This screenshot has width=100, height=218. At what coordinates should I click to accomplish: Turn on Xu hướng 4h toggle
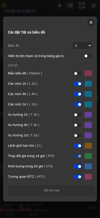click(78, 125)
